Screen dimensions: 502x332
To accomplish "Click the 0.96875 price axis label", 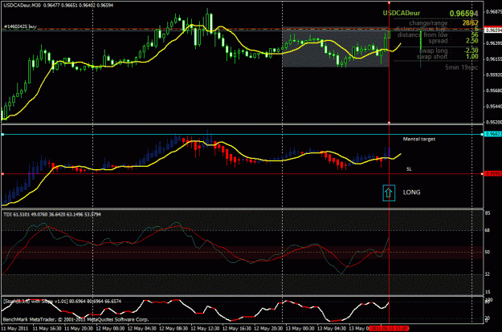I will coord(493,11).
